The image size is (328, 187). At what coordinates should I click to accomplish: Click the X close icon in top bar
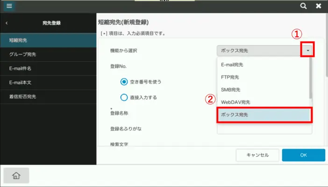point(318,6)
